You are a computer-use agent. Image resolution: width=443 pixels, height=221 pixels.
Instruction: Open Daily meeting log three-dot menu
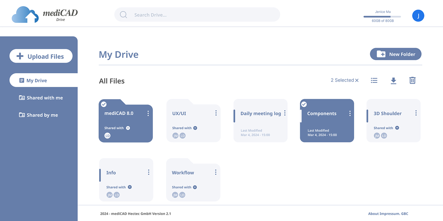285,113
